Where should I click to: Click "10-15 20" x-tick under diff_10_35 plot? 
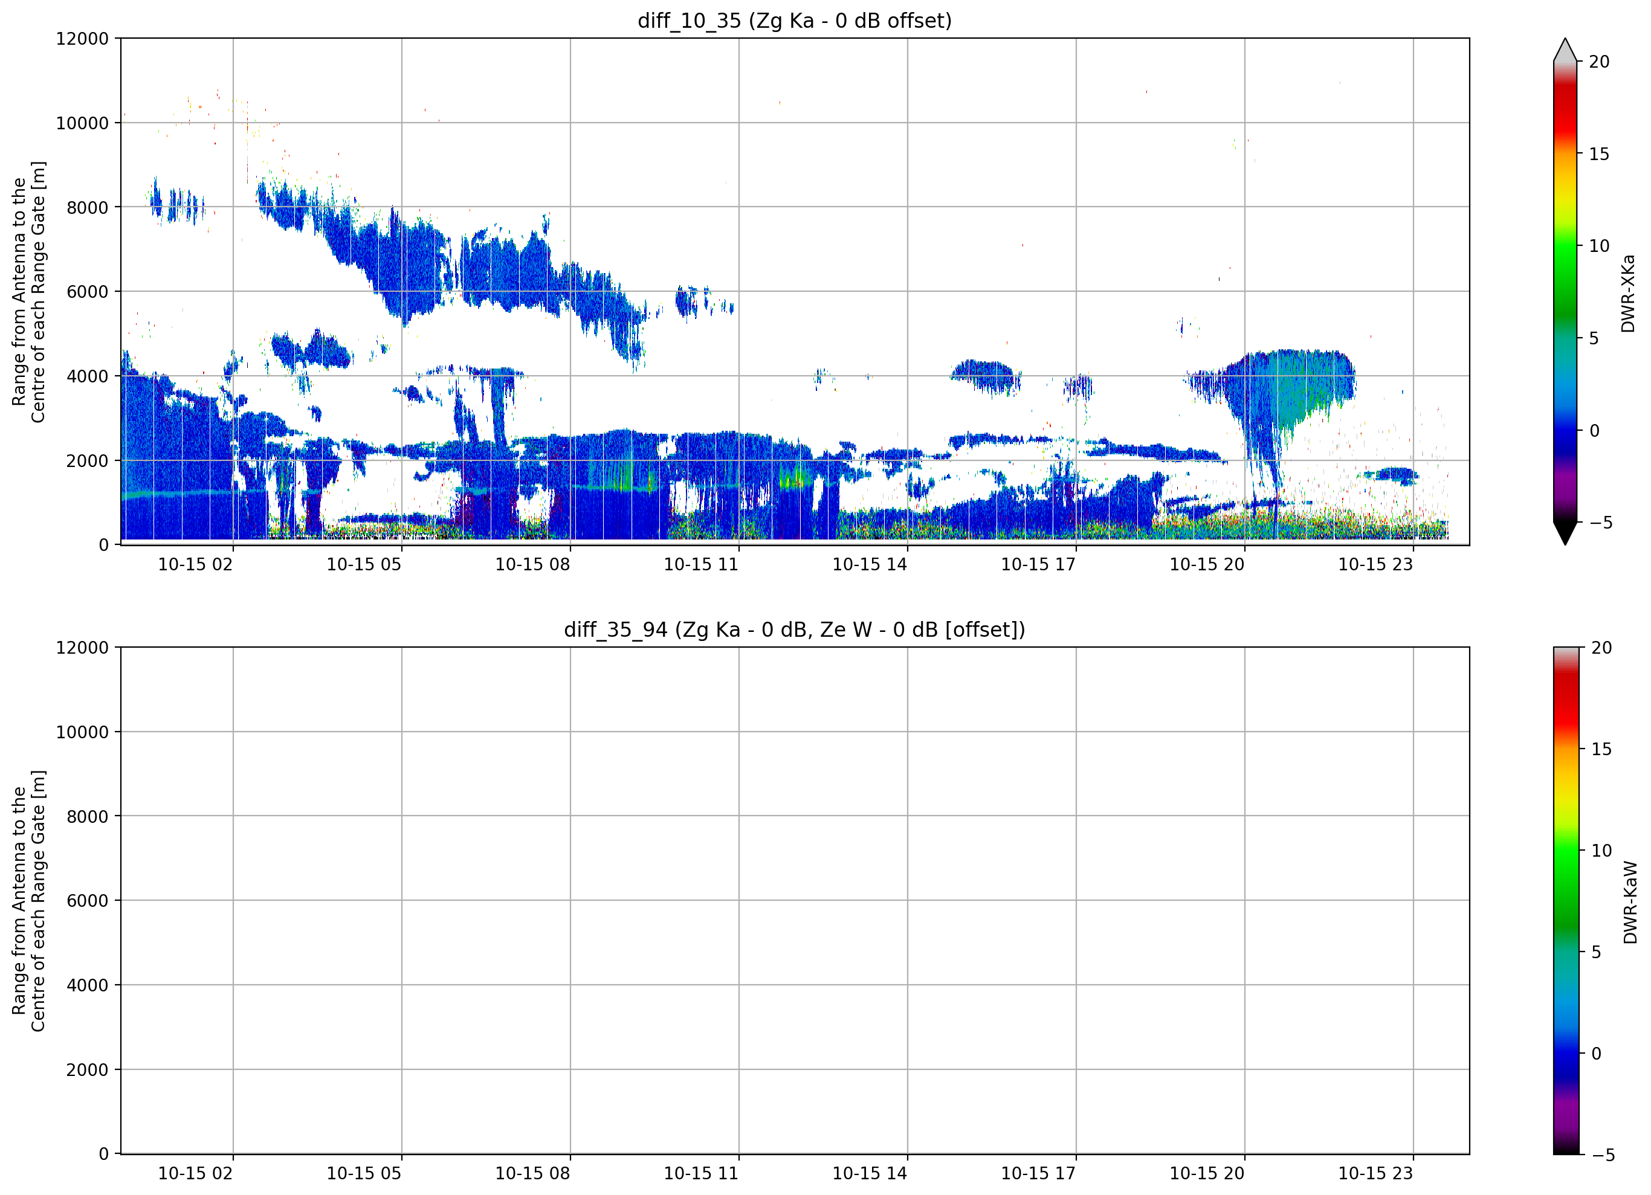(1207, 565)
